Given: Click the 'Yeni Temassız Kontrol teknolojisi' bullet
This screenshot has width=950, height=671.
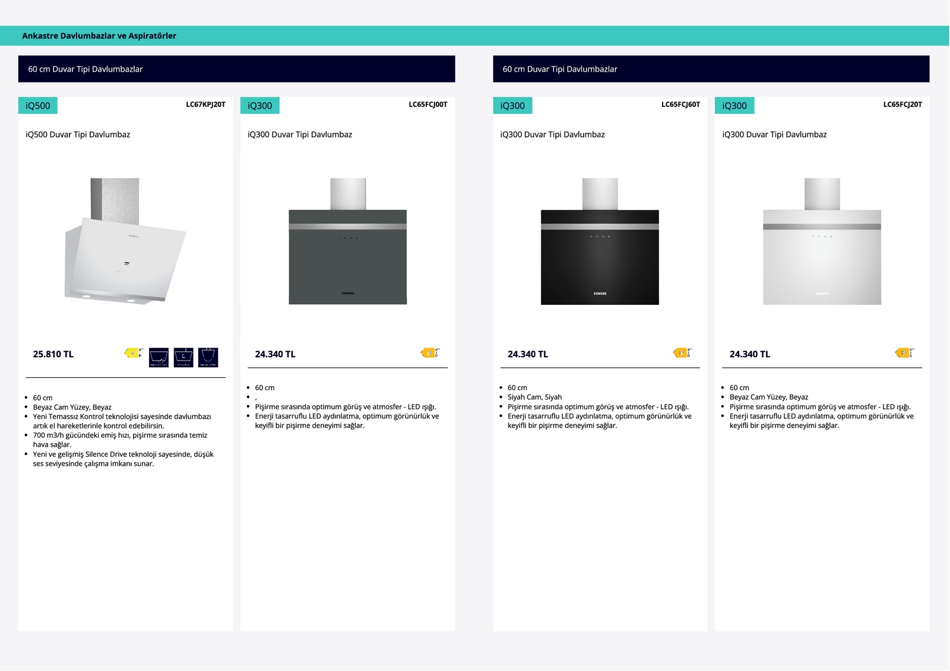Looking at the screenshot, I should click(122, 421).
